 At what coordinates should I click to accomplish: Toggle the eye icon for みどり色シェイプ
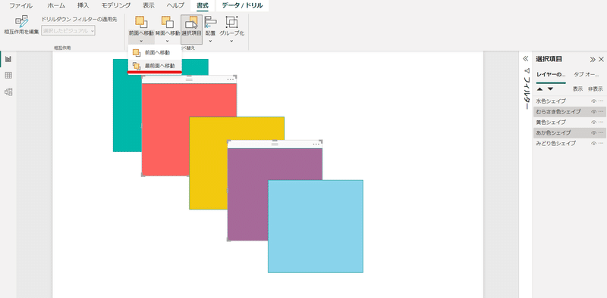coord(593,143)
